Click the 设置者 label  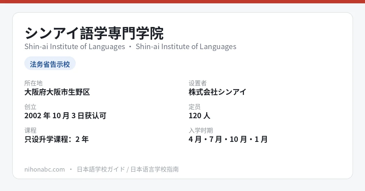pyautogui.click(x=198, y=83)
